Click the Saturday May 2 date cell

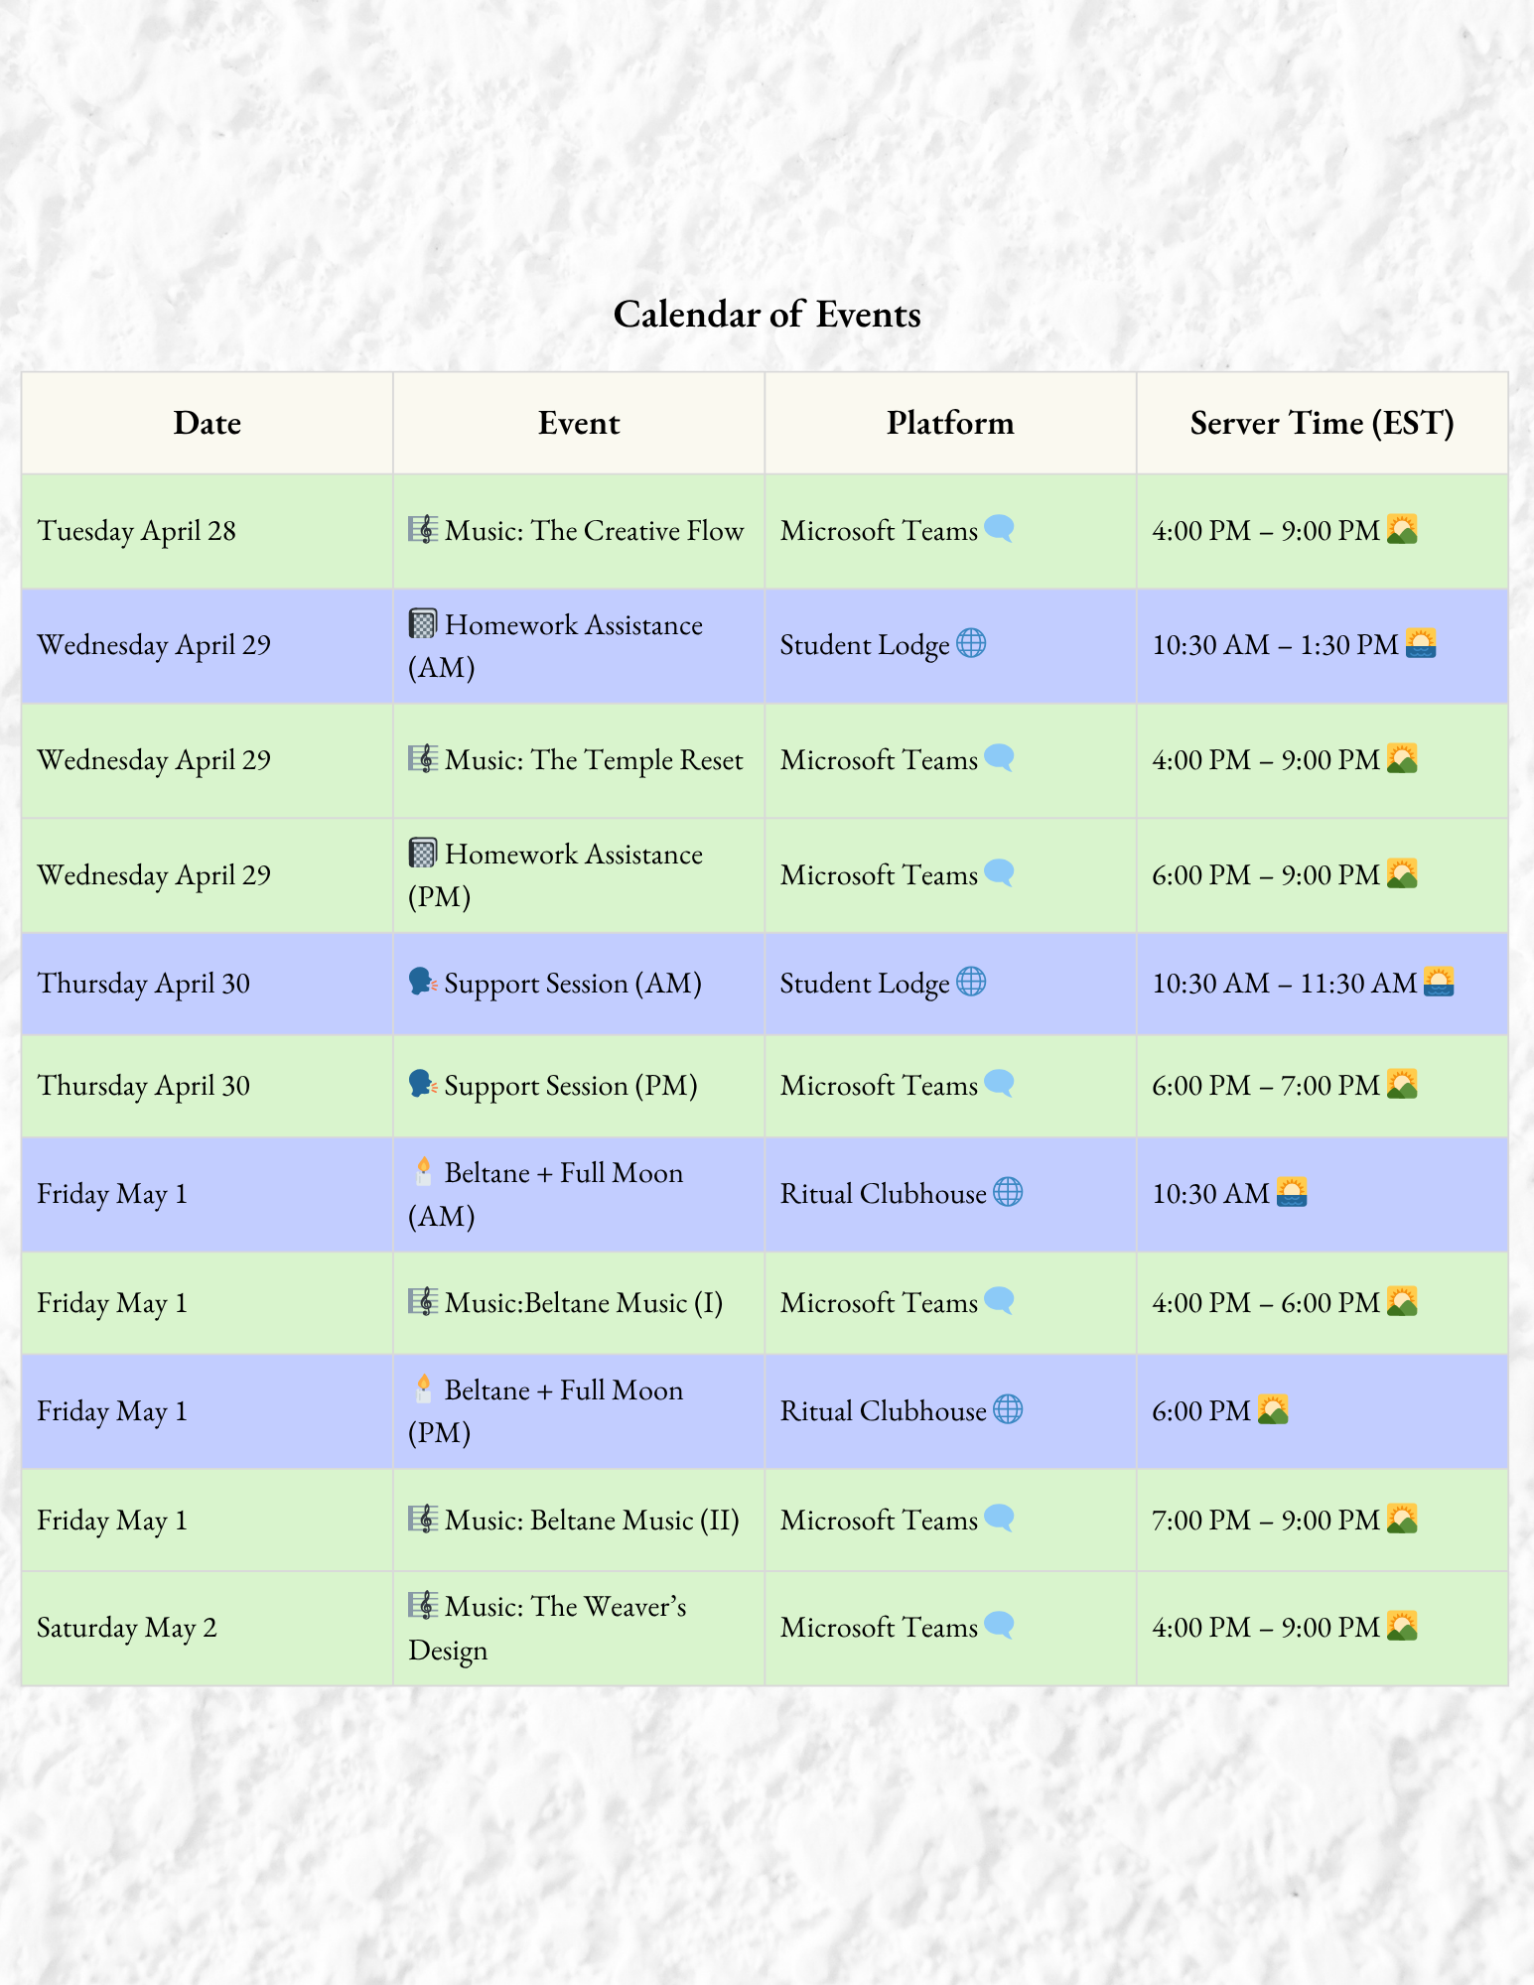[x=127, y=1628]
